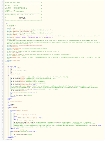Click the 'for each ($device in {Bulbs})' loop

pos(20,111)
